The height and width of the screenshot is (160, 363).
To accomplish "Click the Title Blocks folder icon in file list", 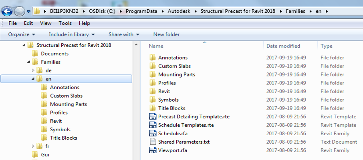I will pos(152,108).
